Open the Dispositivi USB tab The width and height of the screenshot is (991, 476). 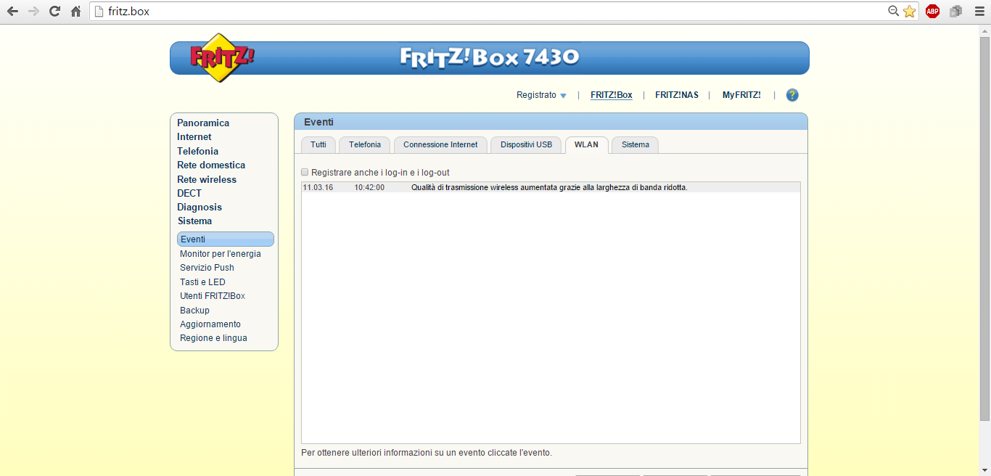pos(526,144)
